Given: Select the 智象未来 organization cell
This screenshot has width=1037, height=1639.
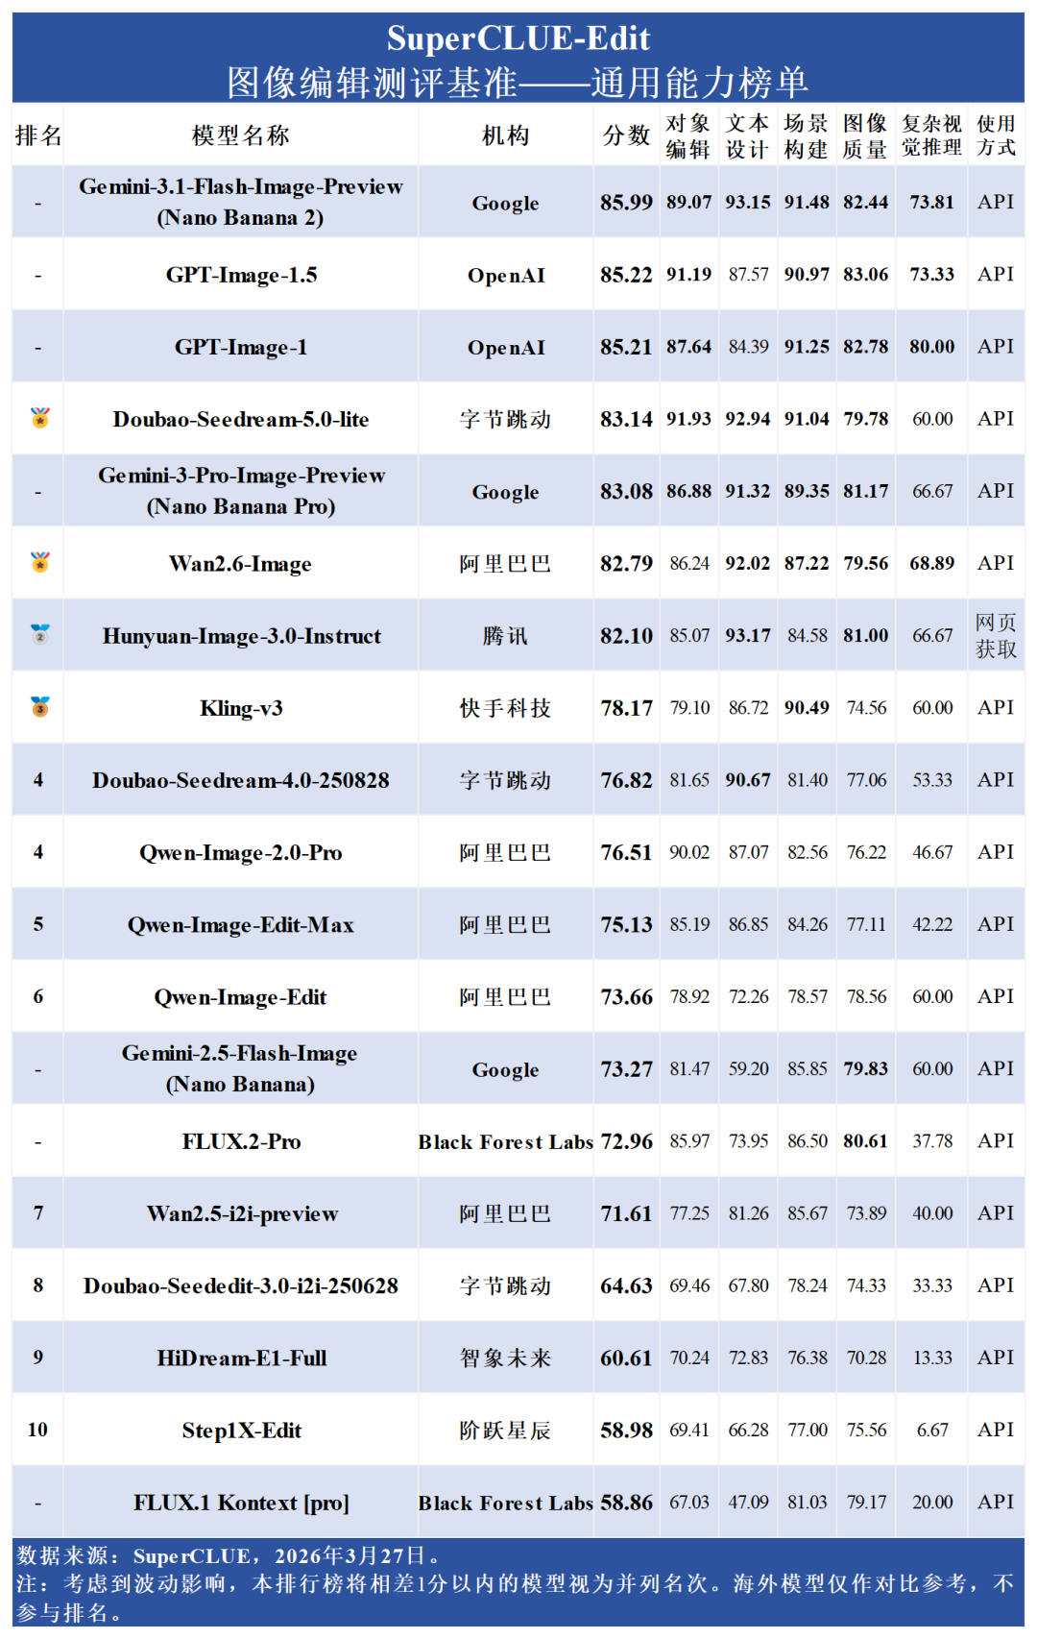Looking at the screenshot, I should click(505, 1358).
